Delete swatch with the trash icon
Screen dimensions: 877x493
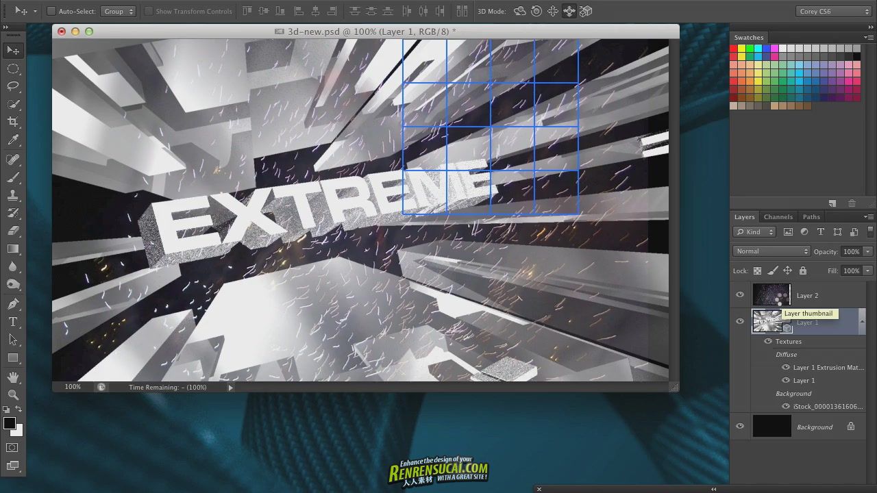[852, 203]
